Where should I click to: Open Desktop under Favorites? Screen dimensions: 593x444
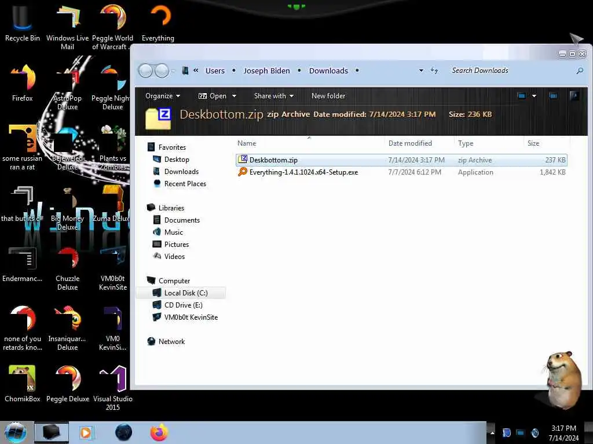177,160
